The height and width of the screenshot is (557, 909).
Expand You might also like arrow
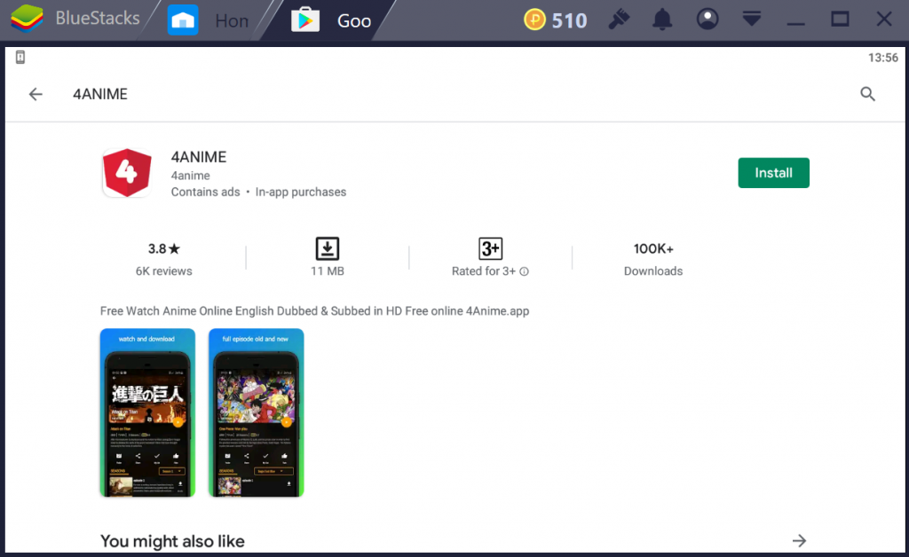(x=799, y=540)
